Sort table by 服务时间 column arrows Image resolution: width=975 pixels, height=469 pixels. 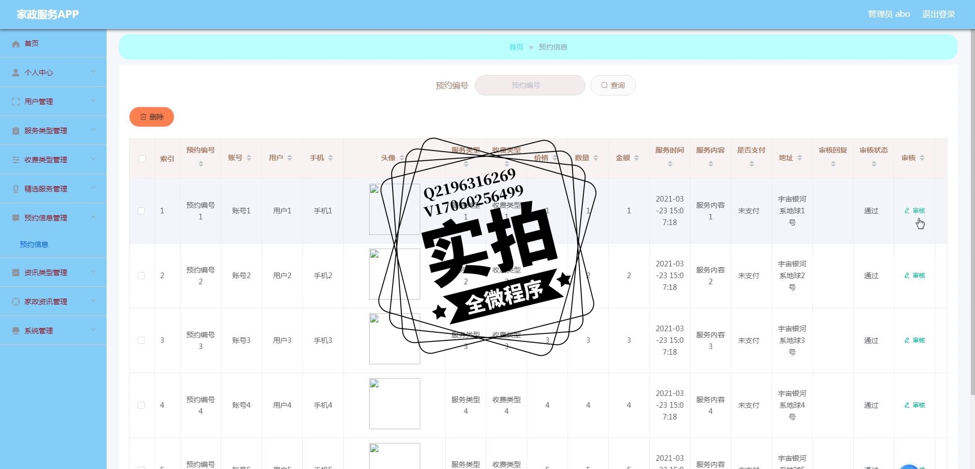pos(670,164)
